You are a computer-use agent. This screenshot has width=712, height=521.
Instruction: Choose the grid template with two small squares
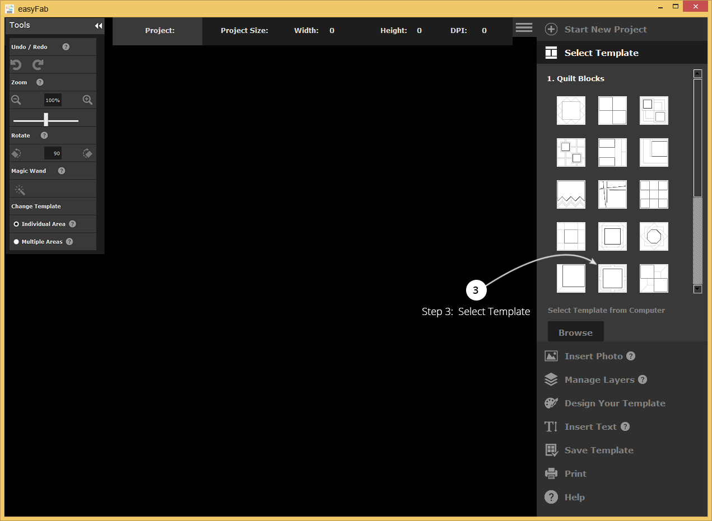(x=571, y=152)
